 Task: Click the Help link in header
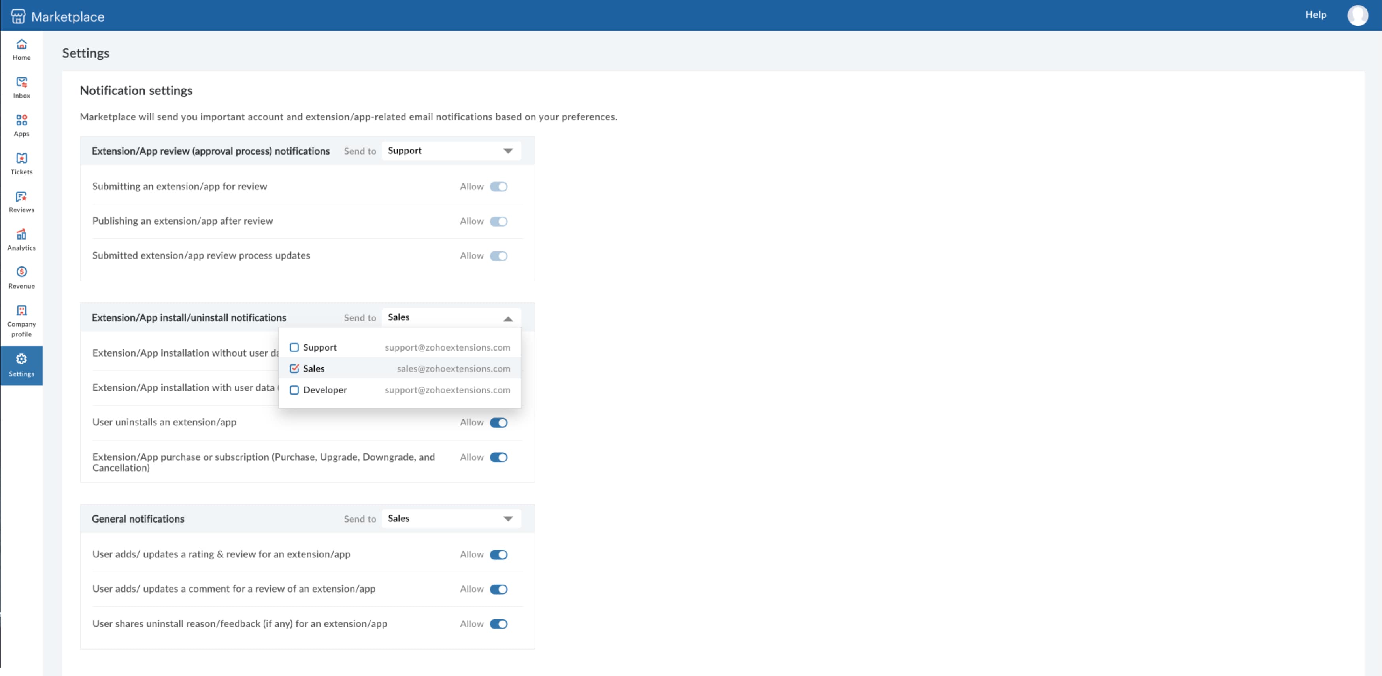(x=1316, y=15)
